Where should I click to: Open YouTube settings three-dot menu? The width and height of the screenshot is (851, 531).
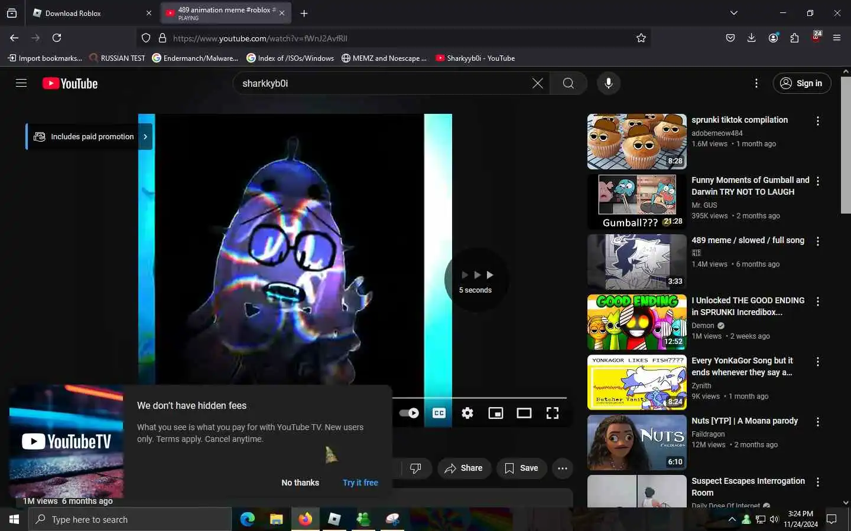pyautogui.click(x=756, y=83)
